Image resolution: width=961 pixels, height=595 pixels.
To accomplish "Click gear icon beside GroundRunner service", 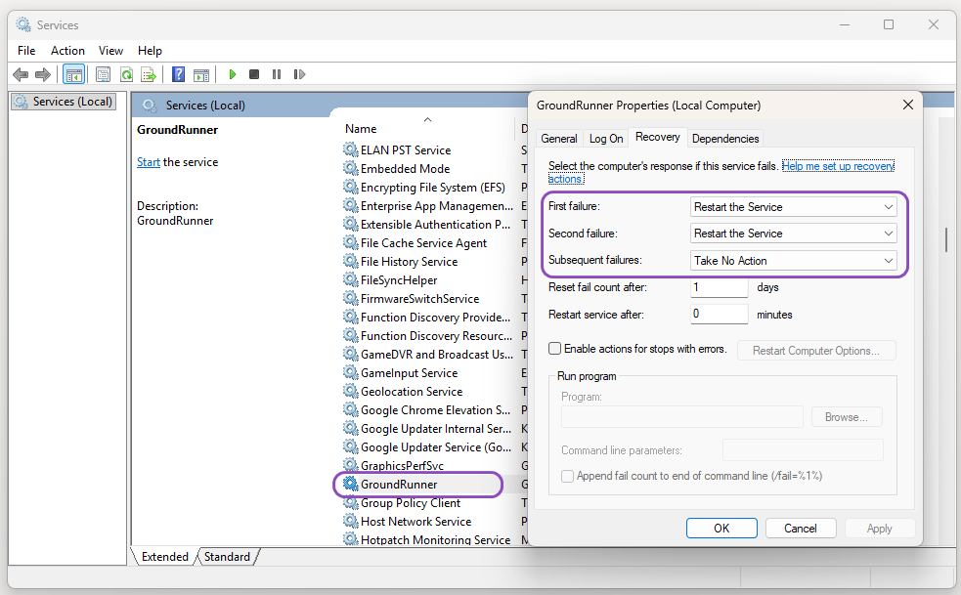I will tap(351, 484).
